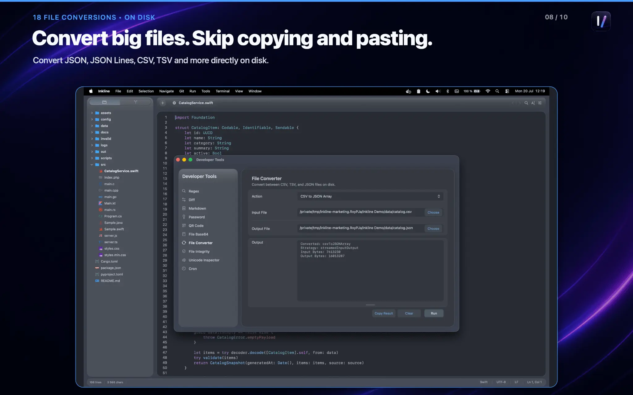This screenshot has height=395, width=633.
Task: Open README.md in the file tree
Action: [110, 281]
